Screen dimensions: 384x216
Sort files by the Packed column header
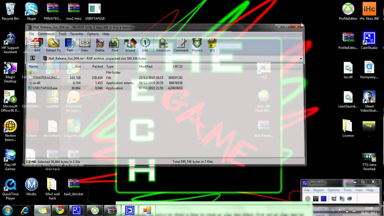coord(97,66)
